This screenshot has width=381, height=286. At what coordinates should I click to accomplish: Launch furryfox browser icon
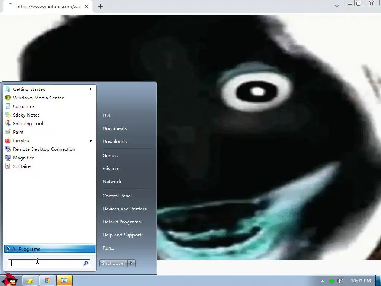(7, 140)
